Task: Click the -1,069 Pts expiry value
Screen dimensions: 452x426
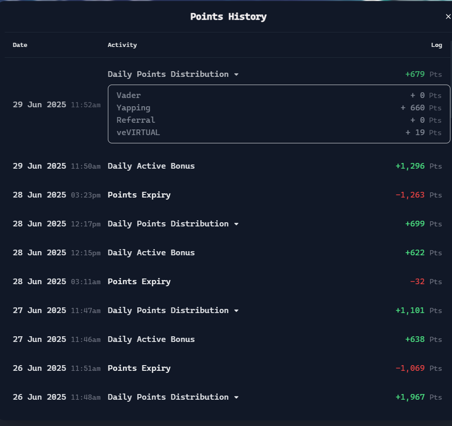Action: [x=418, y=368]
